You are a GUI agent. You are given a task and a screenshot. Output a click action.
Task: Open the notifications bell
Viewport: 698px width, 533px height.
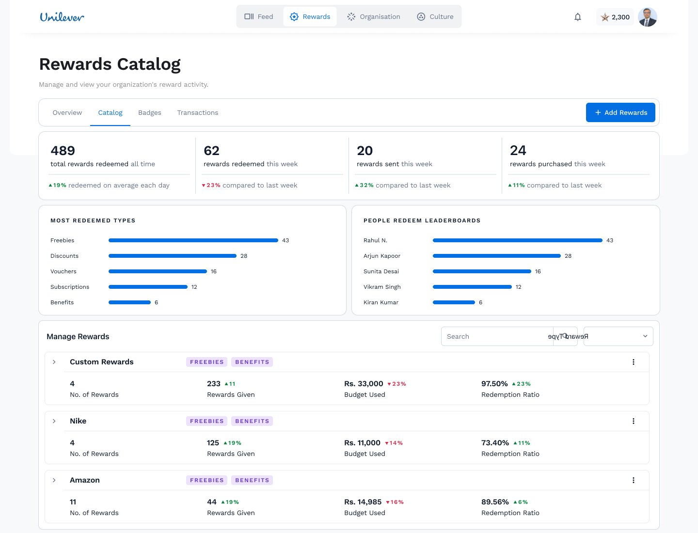578,17
